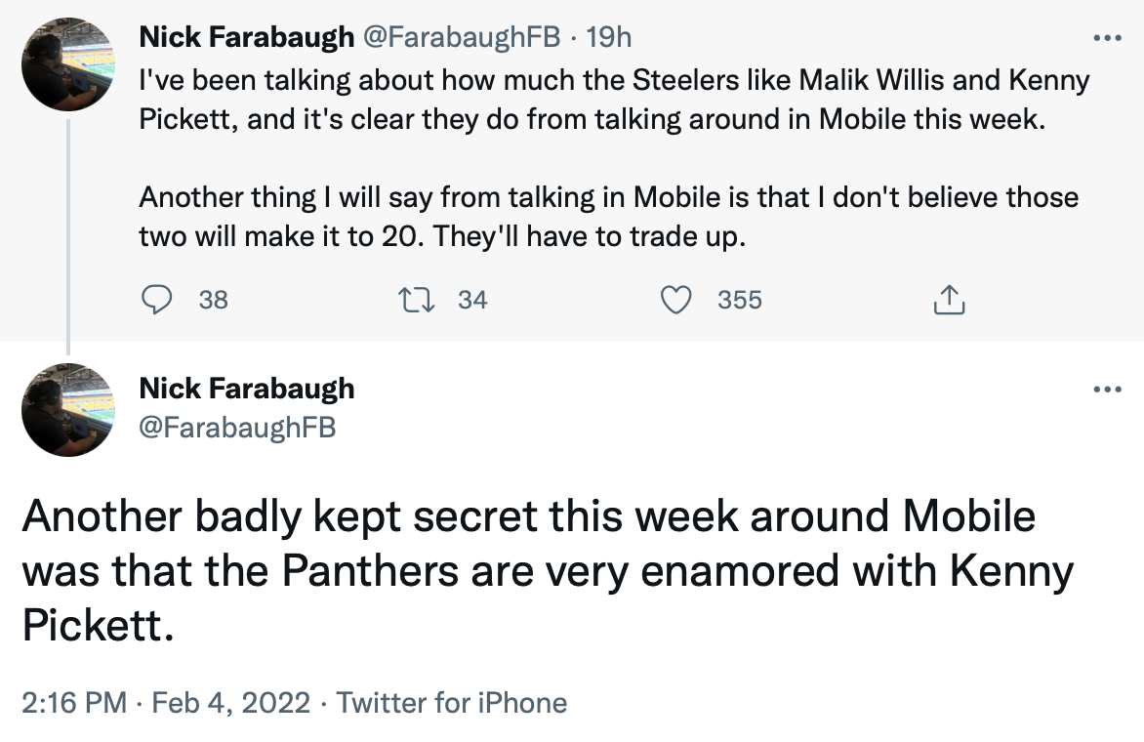Click the share upload icon
The image size is (1144, 742).
pos(949,301)
